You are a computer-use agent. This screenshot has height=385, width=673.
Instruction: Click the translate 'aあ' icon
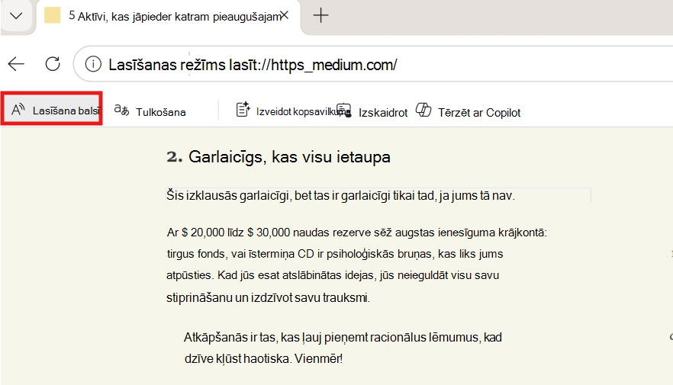(x=121, y=110)
